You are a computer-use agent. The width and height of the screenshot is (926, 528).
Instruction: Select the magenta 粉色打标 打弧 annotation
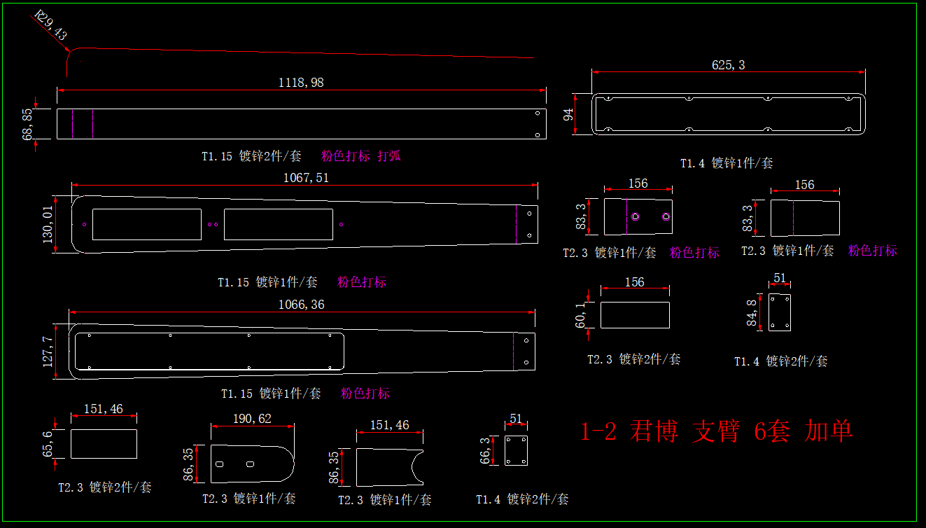[x=360, y=156]
